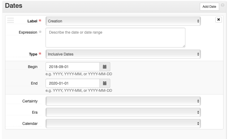Expand the Era dropdown
The image size is (228, 139).
[x=123, y=112]
